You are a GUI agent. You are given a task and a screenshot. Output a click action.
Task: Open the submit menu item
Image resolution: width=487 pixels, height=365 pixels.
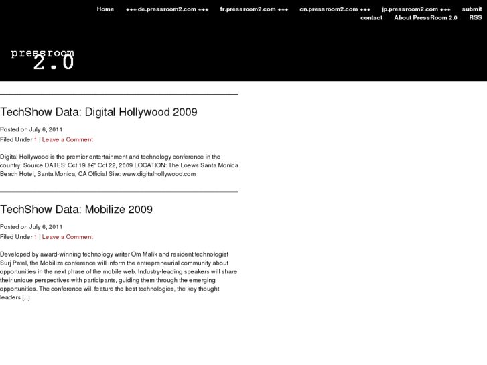click(472, 9)
